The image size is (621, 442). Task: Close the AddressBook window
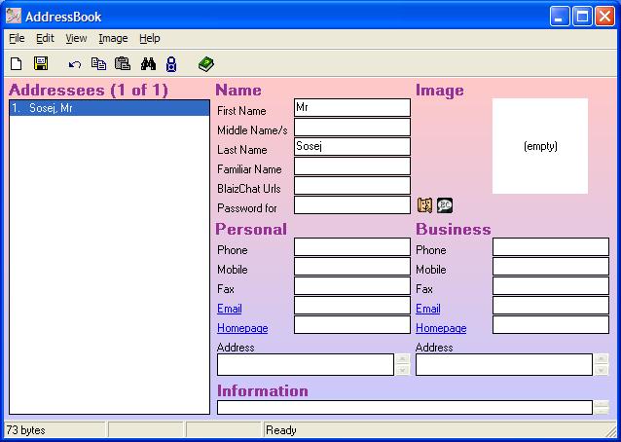pos(604,17)
